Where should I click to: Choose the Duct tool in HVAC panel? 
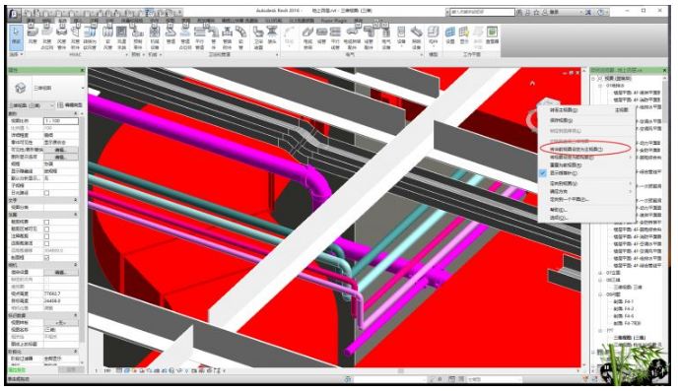coord(33,36)
